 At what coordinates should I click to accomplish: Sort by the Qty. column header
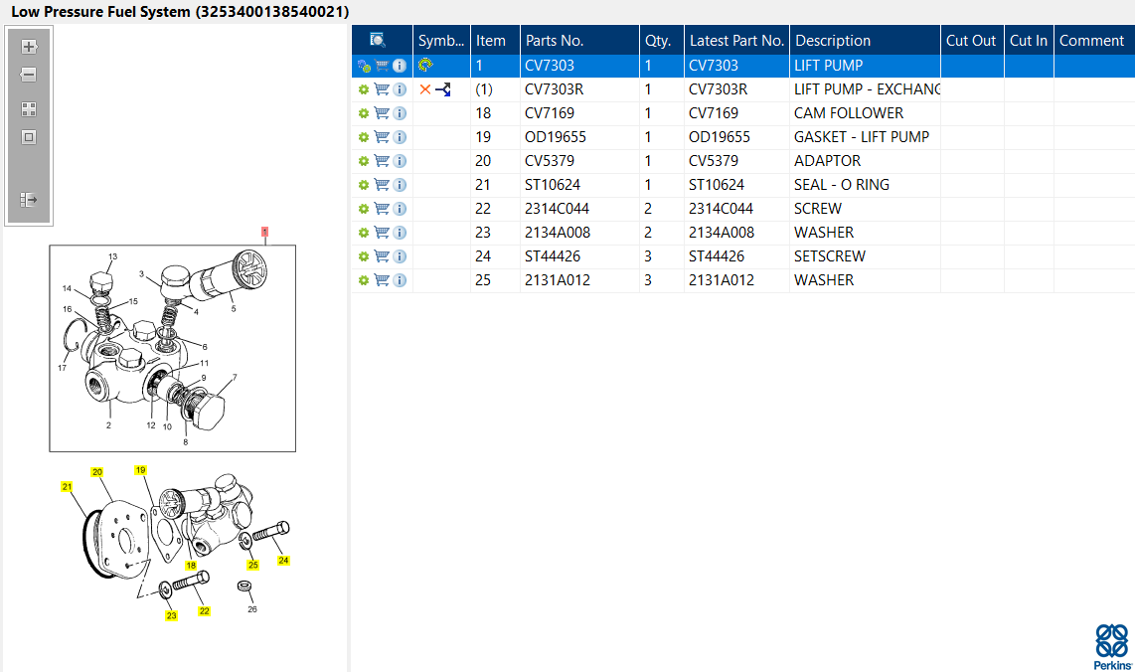(x=662, y=41)
